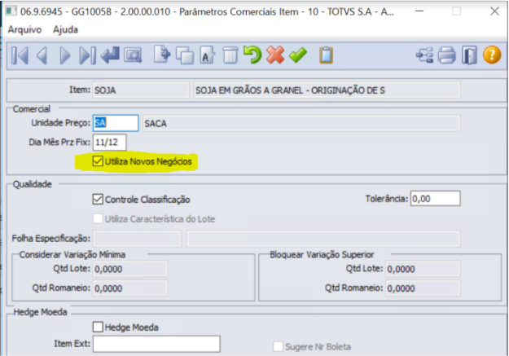
Task: Add a new record with plus page icon
Action: [162, 55]
